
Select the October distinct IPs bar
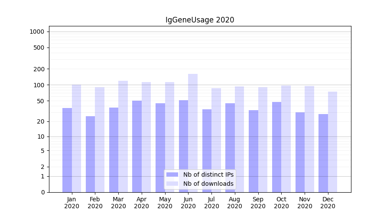(276, 147)
